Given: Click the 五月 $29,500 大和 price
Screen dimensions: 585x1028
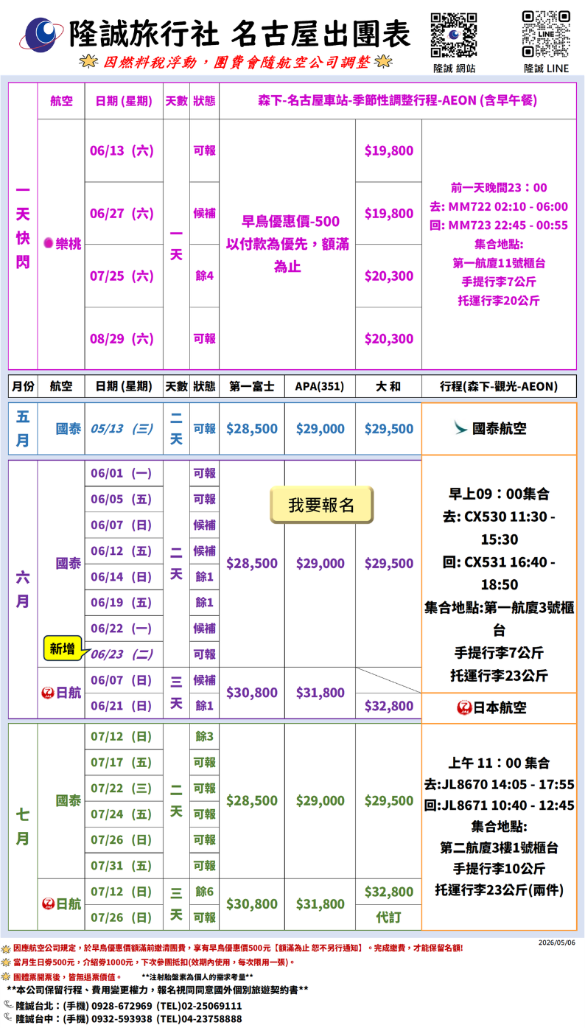Looking at the screenshot, I should coord(389,428).
